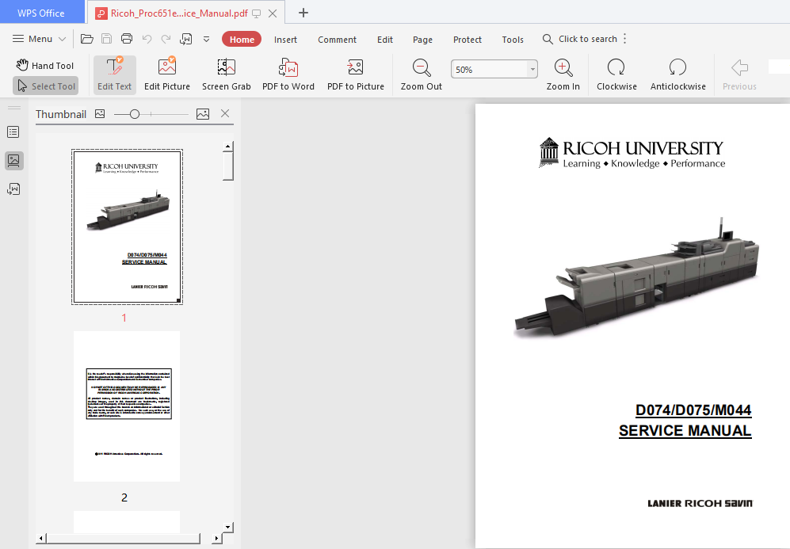
Task: Click the Thumbnail panel title
Action: [61, 114]
